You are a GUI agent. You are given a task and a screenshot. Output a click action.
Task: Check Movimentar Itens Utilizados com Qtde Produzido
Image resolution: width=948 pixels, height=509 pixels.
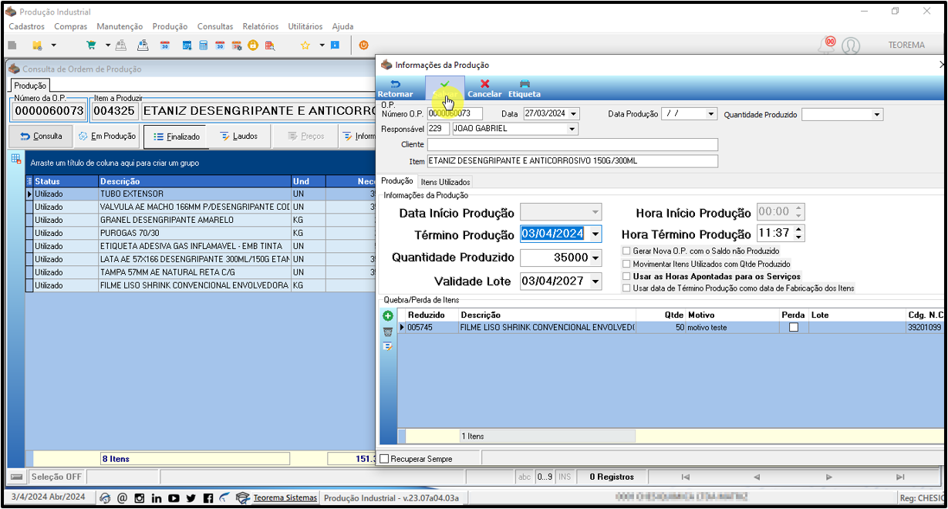coord(626,264)
